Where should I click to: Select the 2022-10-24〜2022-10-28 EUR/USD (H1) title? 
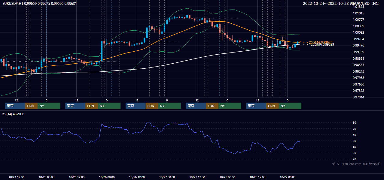(341, 4)
